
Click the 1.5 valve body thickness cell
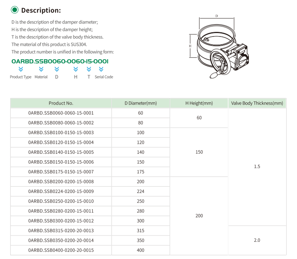[257, 166]
